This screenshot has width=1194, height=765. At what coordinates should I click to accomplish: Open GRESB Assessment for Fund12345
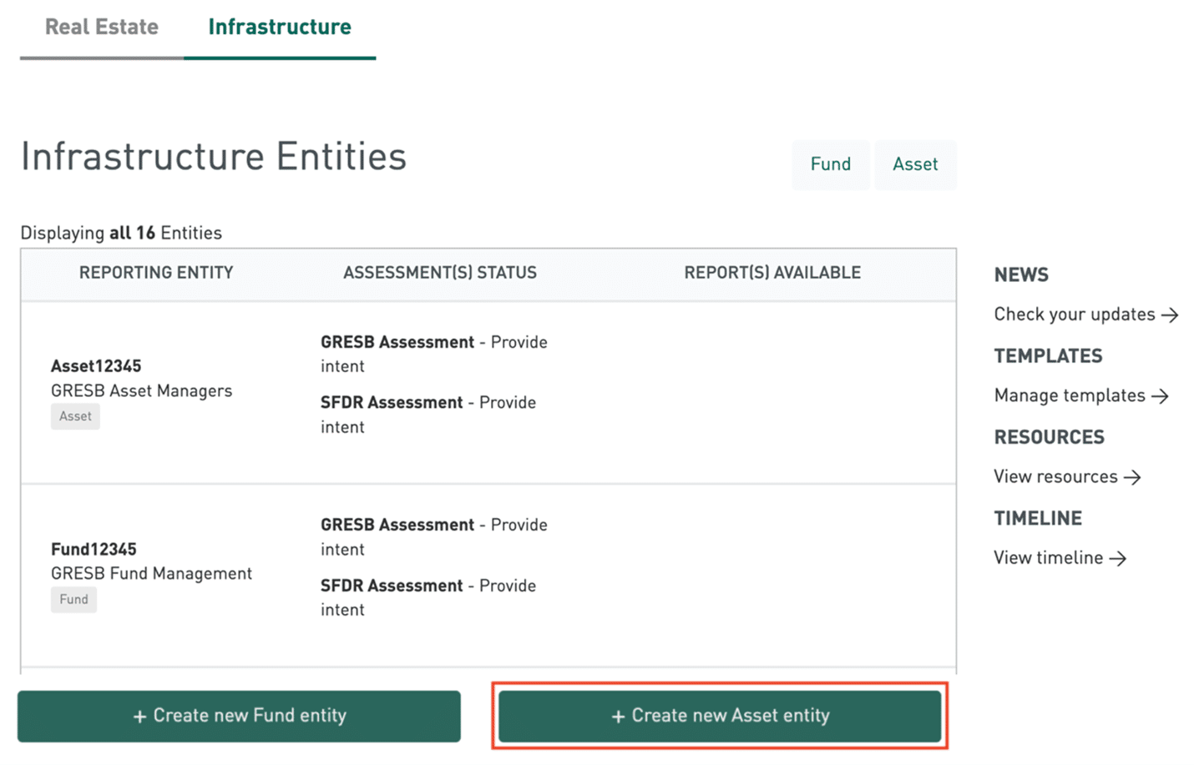tap(397, 525)
